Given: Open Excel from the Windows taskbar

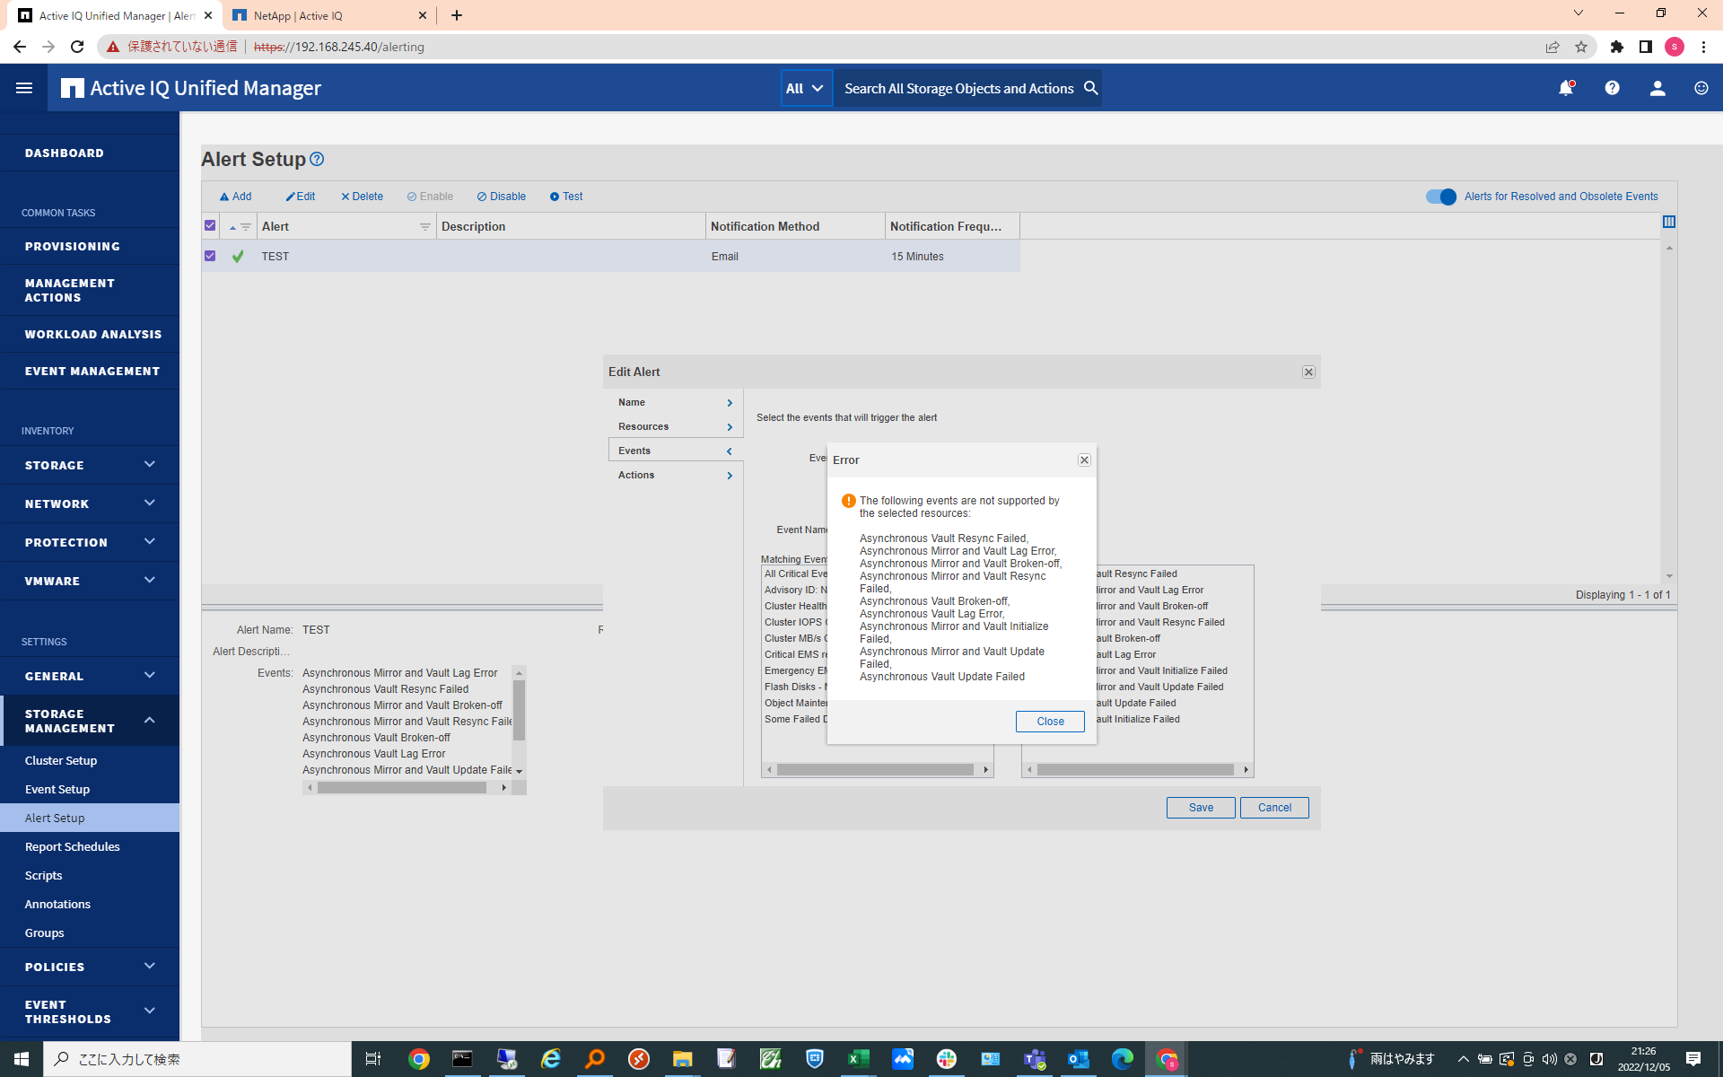Looking at the screenshot, I should 858,1059.
